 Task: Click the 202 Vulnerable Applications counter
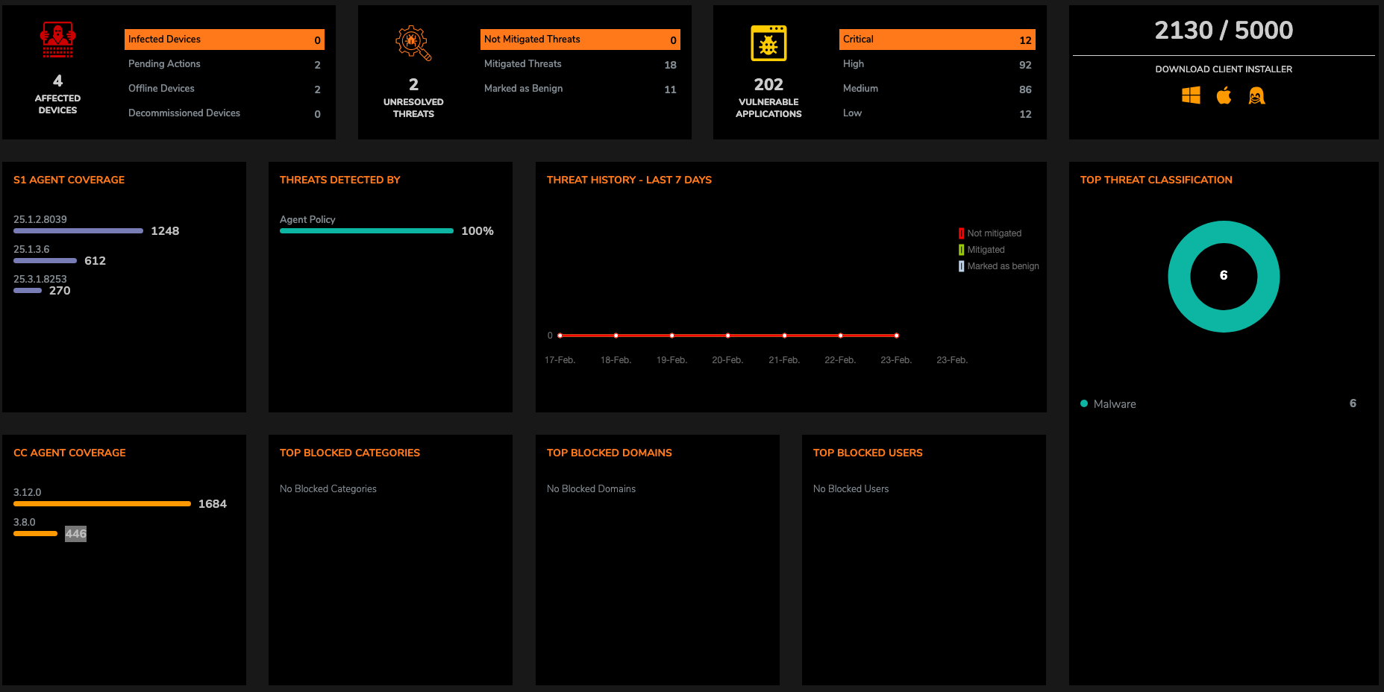[768, 84]
